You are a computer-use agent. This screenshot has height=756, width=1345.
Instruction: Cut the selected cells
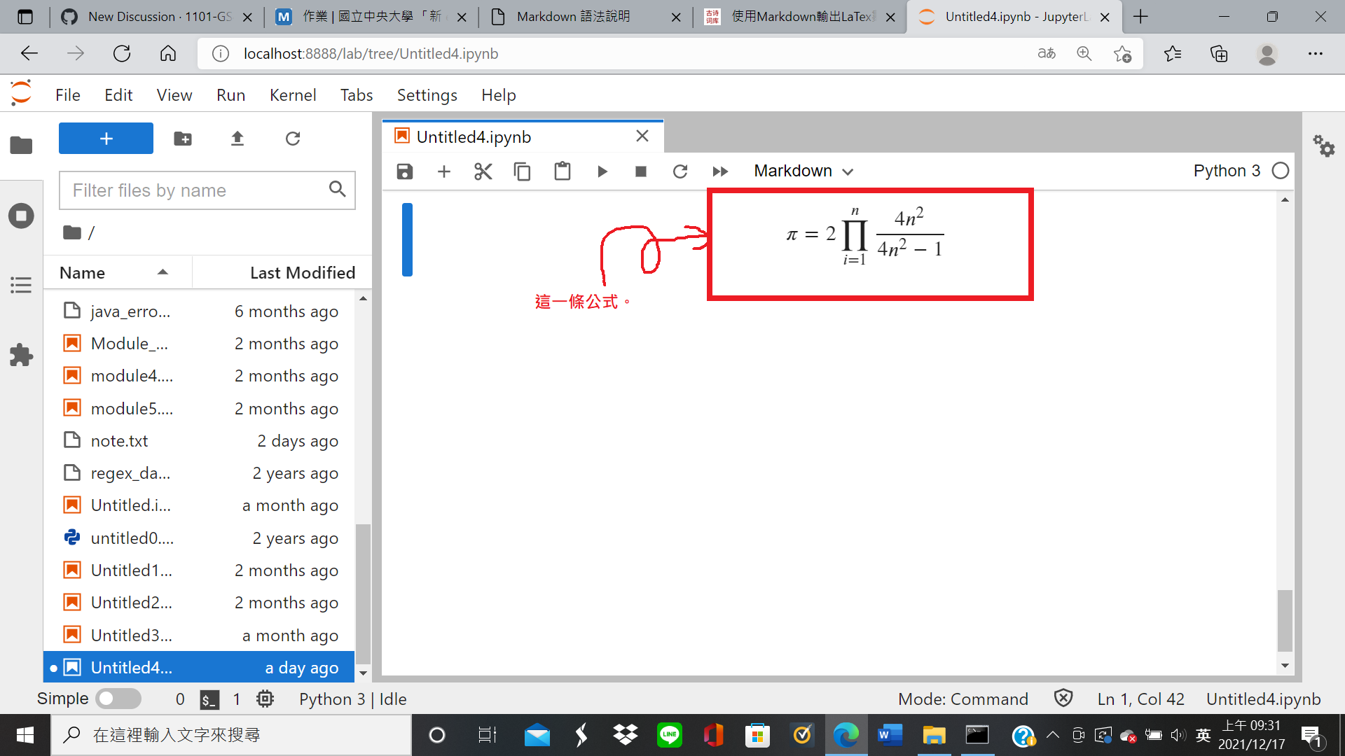[483, 171]
